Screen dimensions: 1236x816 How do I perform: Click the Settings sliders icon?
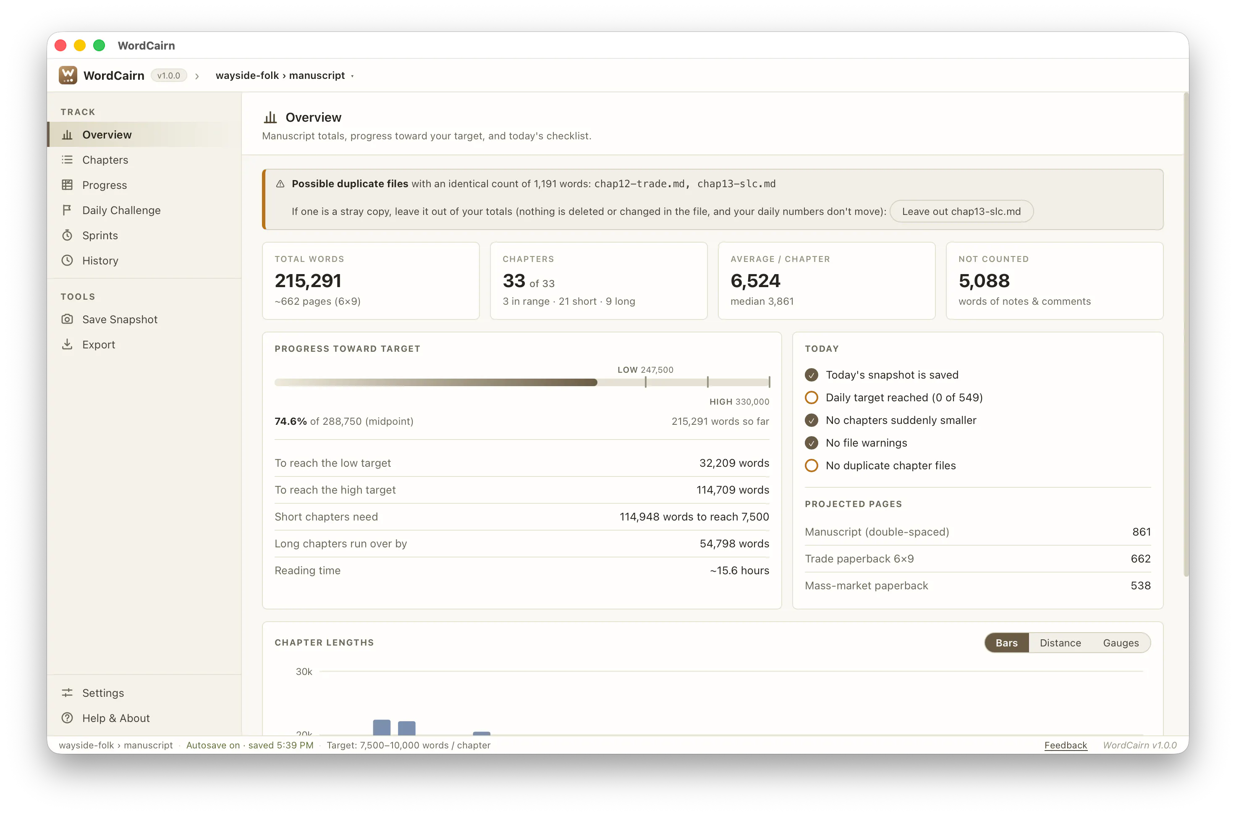pos(67,693)
